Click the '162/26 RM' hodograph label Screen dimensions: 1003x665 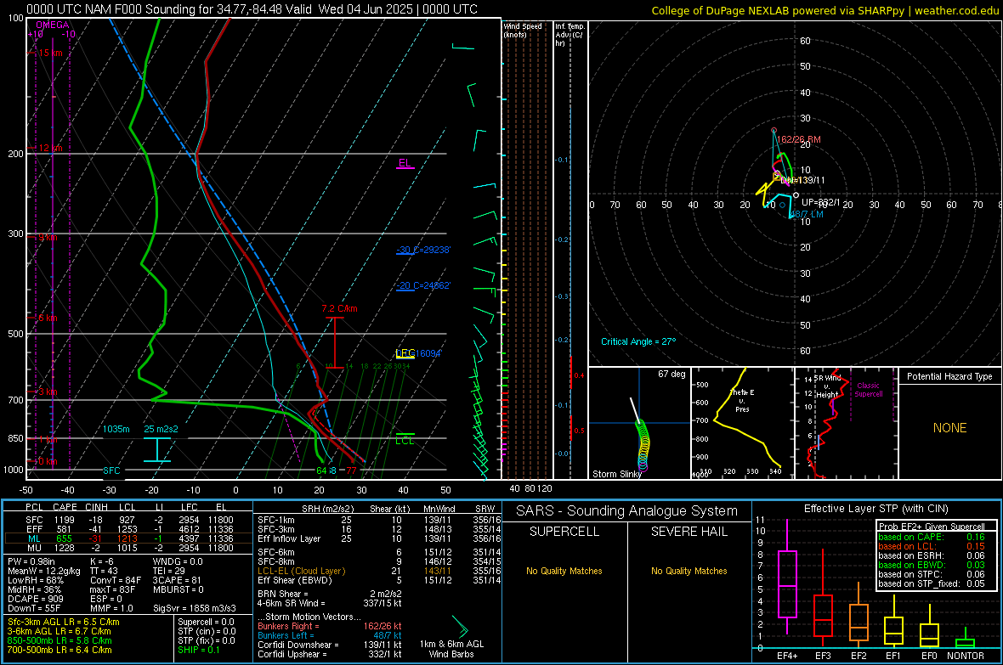coord(798,139)
